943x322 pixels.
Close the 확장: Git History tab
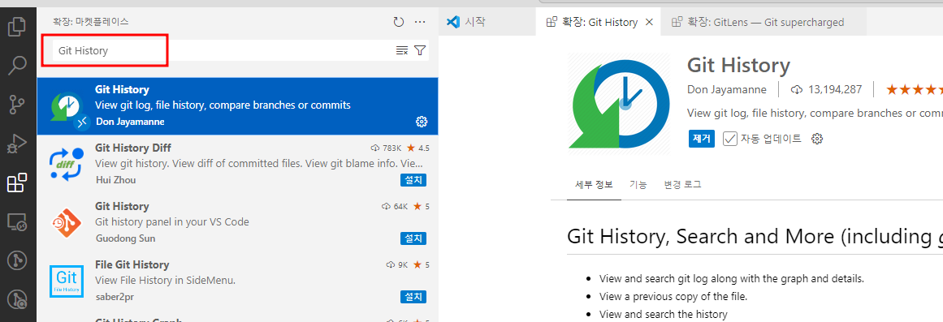pyautogui.click(x=649, y=22)
